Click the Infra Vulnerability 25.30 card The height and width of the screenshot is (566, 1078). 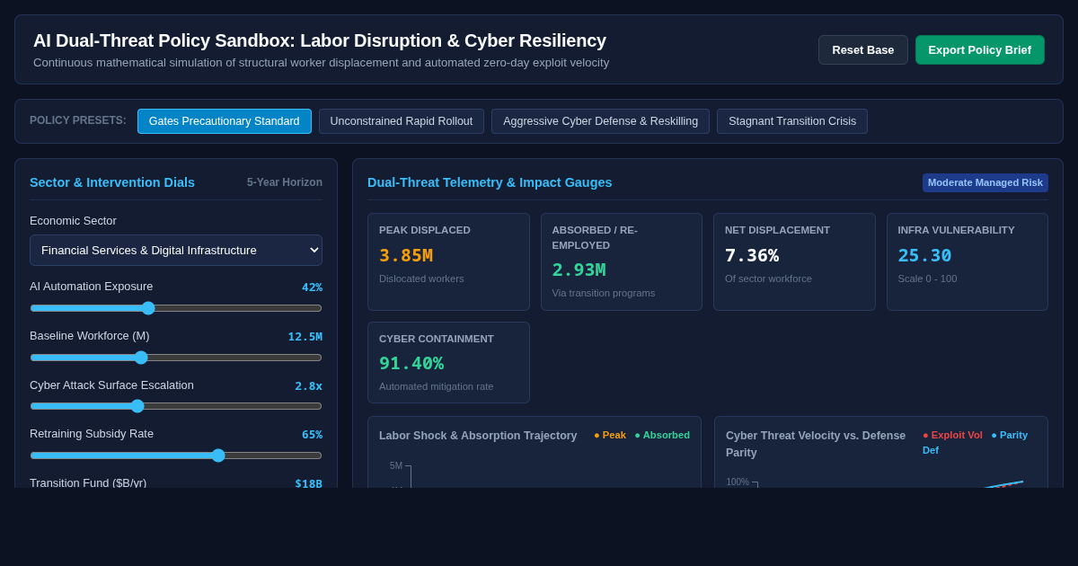pos(968,262)
